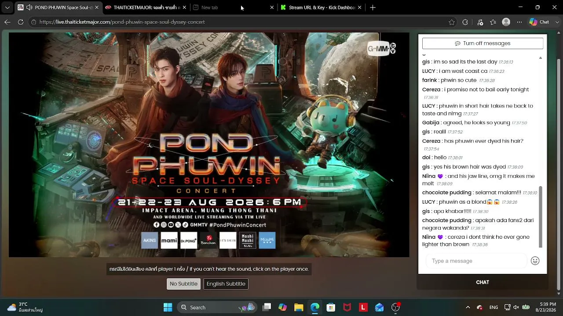Launch Copilot from the taskbar
The height and width of the screenshot is (316, 563).
point(283,307)
